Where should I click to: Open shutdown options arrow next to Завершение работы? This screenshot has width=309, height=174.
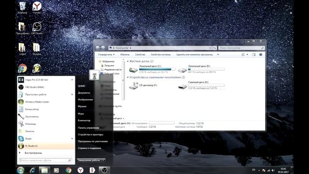[103, 160]
